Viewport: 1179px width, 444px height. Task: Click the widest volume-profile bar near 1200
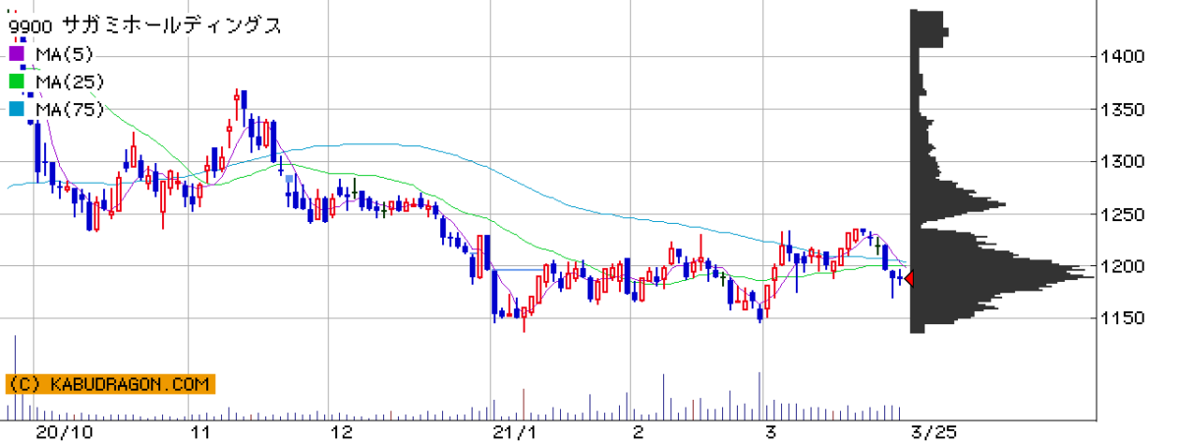tap(1002, 278)
